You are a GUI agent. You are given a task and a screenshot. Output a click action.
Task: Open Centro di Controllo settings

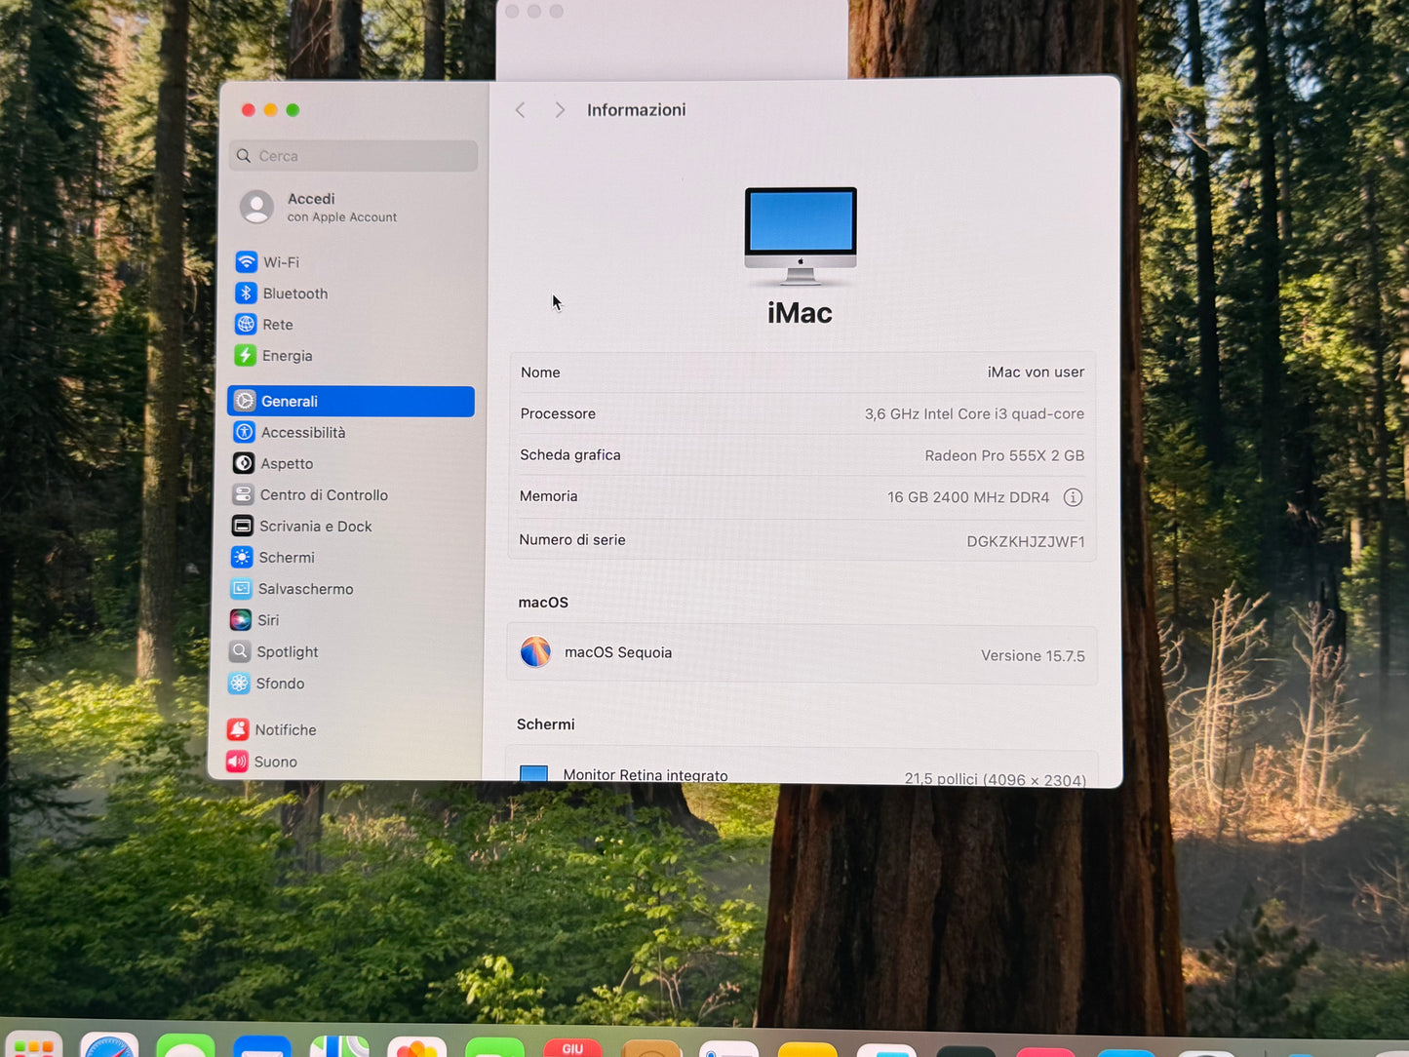pyautogui.click(x=309, y=494)
